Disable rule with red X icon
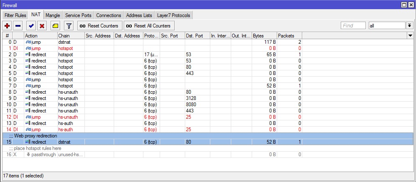Image resolution: width=416 pixels, height=182 pixels. pyautogui.click(x=42, y=26)
